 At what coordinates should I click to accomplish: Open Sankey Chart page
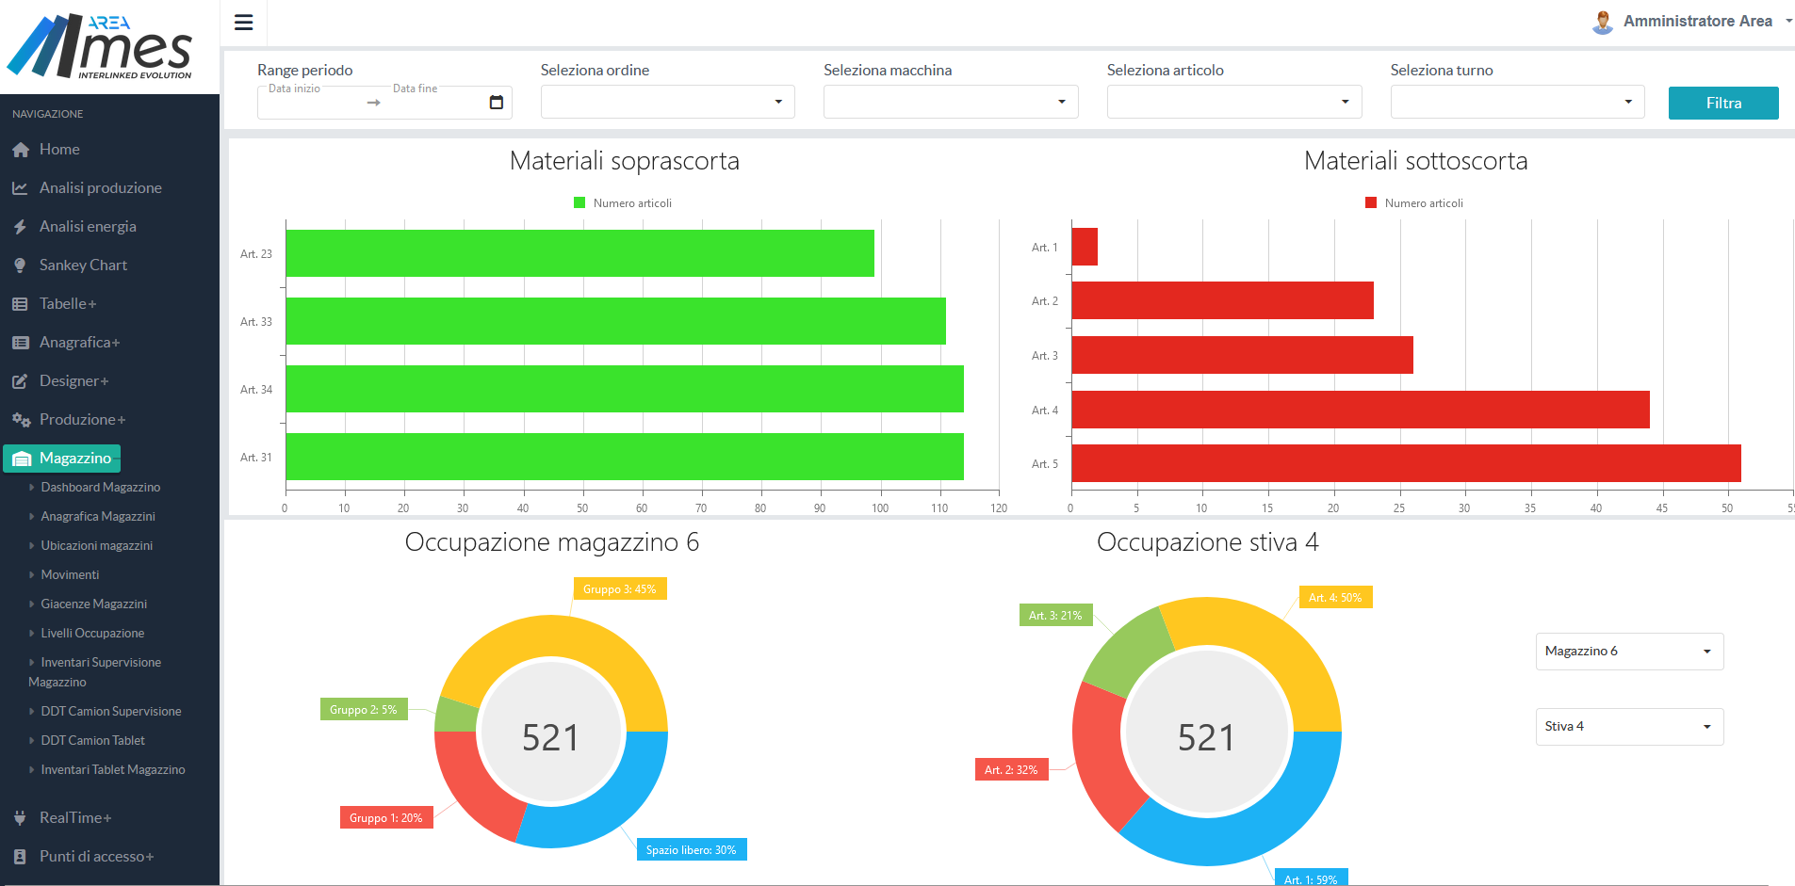(83, 266)
